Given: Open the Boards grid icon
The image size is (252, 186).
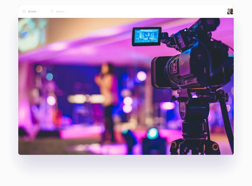Looking at the screenshot, I should point(24,12).
